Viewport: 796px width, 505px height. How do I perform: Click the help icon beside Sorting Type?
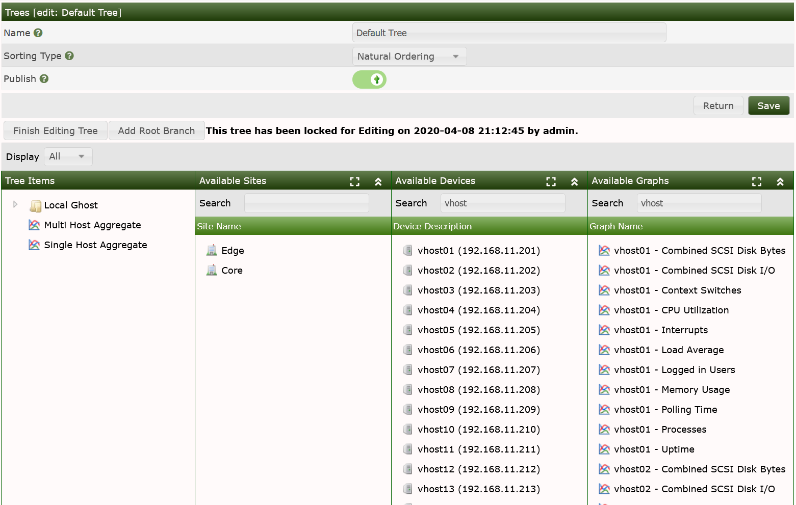[69, 56]
